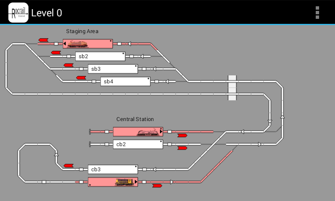Select the yellow locomotive in the bottom block
The image size is (335, 201).
click(x=124, y=182)
